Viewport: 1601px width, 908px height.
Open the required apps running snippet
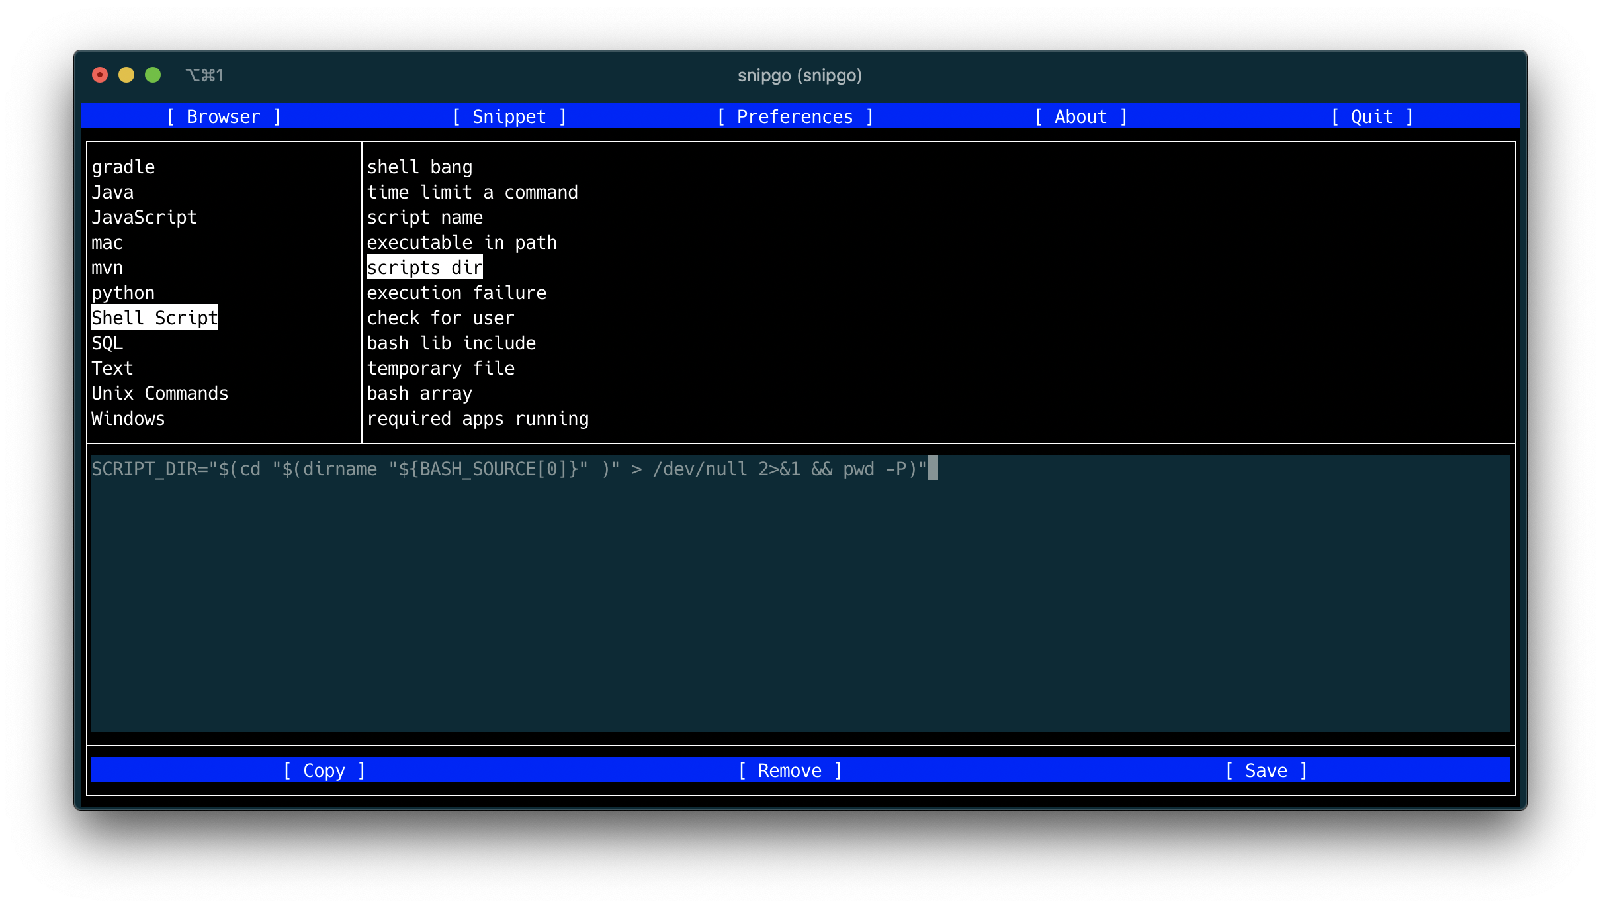[478, 418]
